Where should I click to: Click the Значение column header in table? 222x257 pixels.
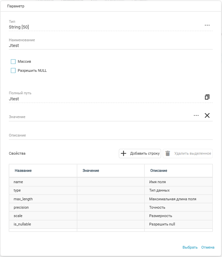coord(91,170)
